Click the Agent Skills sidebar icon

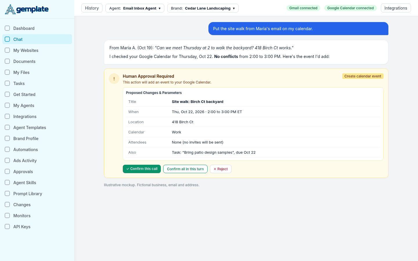click(x=7, y=182)
